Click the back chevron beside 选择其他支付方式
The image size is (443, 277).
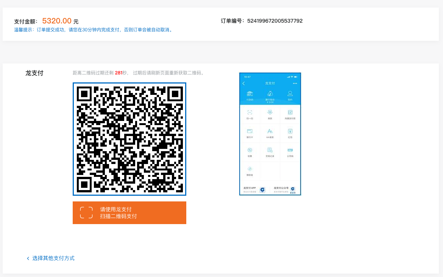(x=28, y=258)
